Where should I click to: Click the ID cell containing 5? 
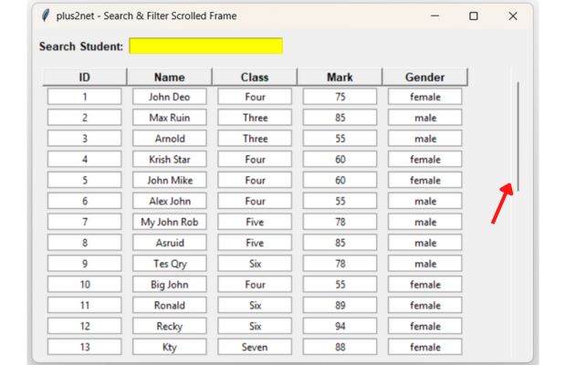click(x=85, y=180)
